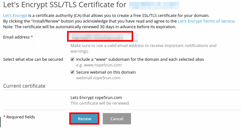The height and width of the screenshot is (140, 241).
Task: Click "Select what else can be secured" label
Action: pos(33,59)
